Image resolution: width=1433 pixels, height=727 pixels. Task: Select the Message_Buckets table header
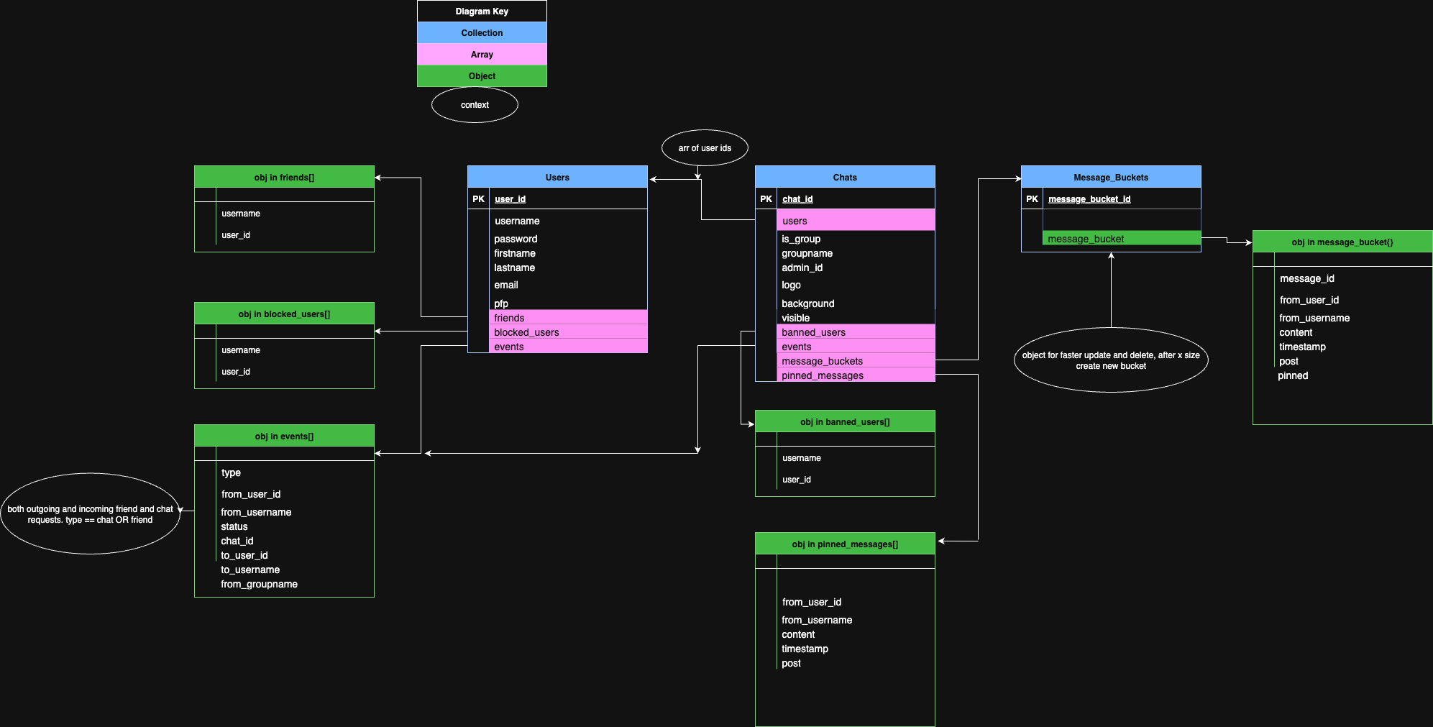[x=1111, y=177]
